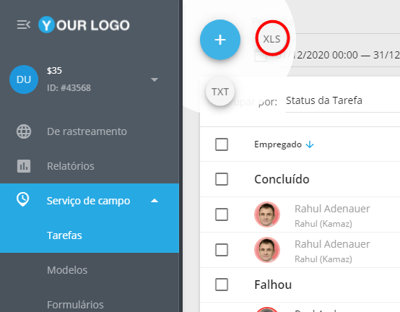This screenshot has width=400, height=312.
Task: Collapse the Serviço de campo submenu arrow
Action: point(155,201)
